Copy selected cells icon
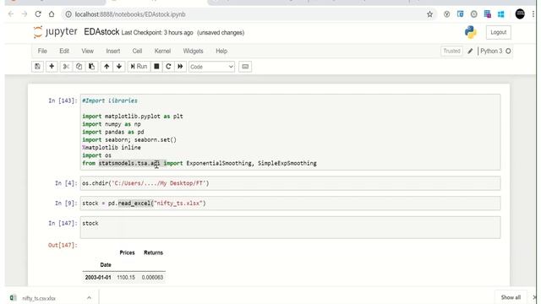The height and width of the screenshot is (304, 541). pyautogui.click(x=79, y=67)
